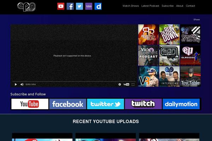Click the large Facebook follow banner

67,104
